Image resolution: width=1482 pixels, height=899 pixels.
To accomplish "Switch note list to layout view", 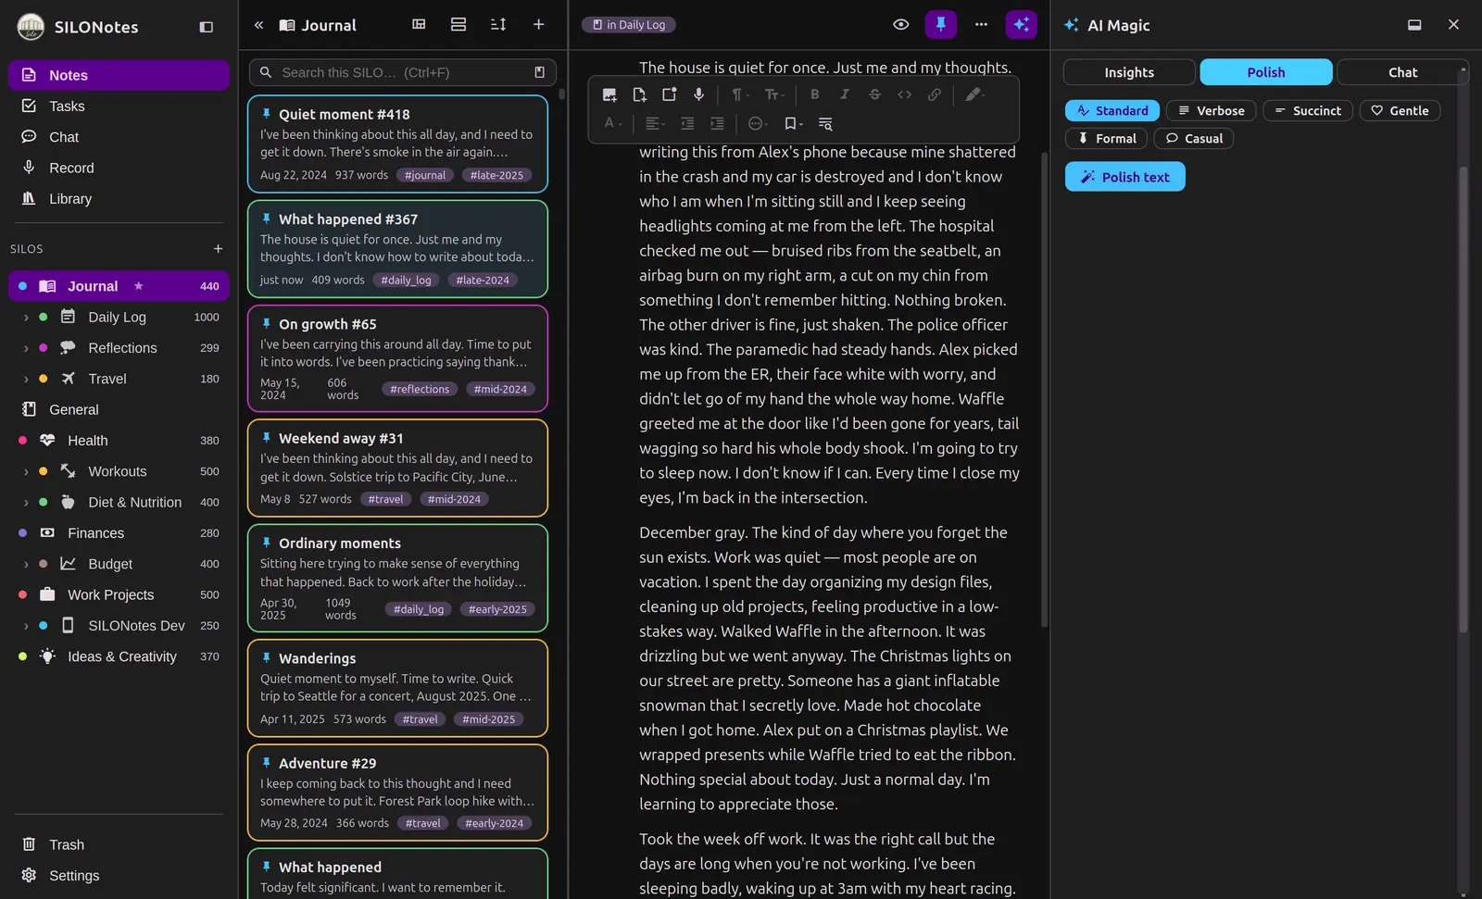I will click(x=419, y=25).
